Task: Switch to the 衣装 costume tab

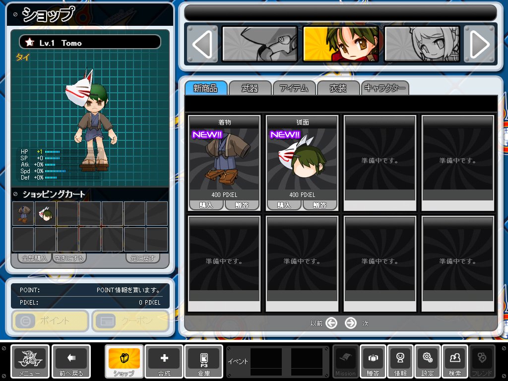Action: (338, 88)
